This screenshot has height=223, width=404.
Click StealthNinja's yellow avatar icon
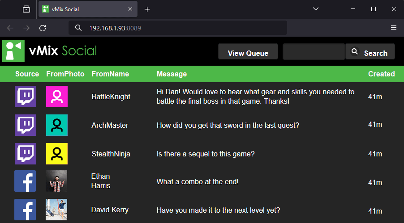[x=57, y=154]
